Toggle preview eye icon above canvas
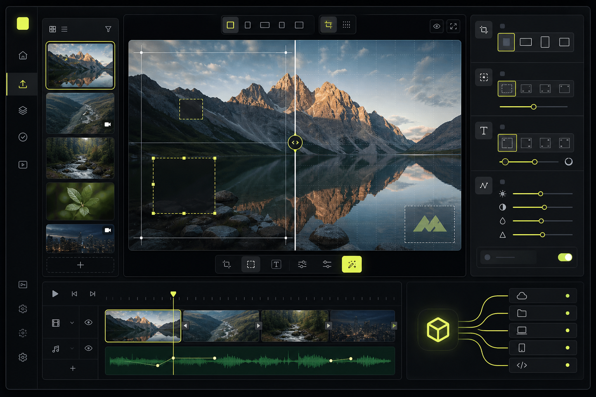The image size is (596, 397). [437, 26]
